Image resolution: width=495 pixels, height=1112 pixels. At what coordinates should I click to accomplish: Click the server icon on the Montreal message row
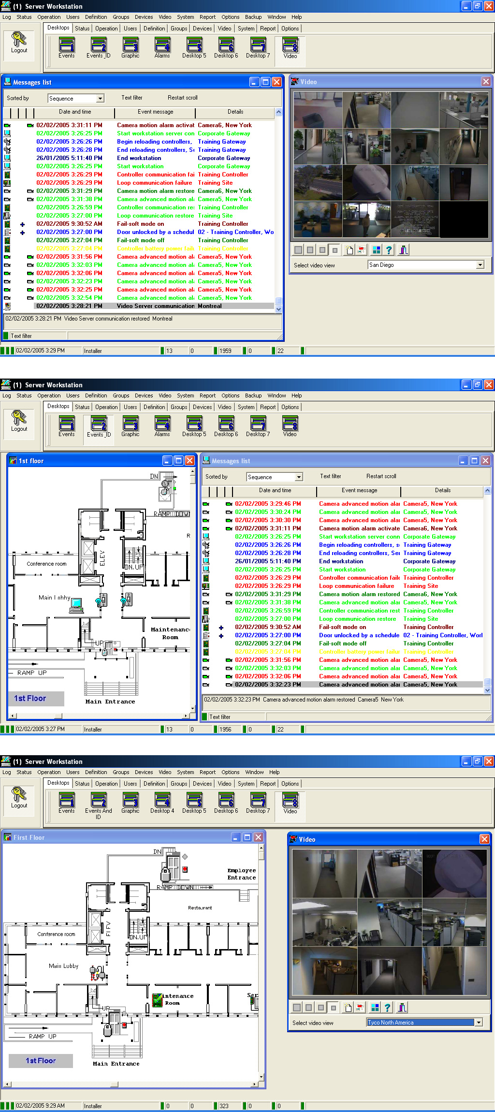click(x=7, y=306)
